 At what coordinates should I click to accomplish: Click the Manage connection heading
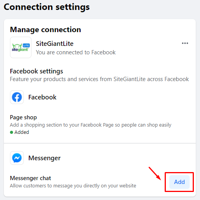[x=45, y=29]
